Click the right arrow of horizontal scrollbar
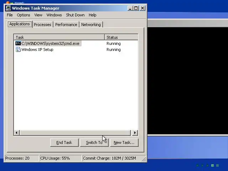228x171 pixels. (135, 133)
